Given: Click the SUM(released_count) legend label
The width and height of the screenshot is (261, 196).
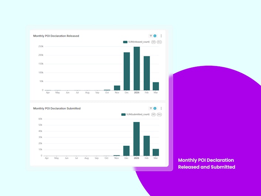Looking at the screenshot, I should [x=139, y=42].
